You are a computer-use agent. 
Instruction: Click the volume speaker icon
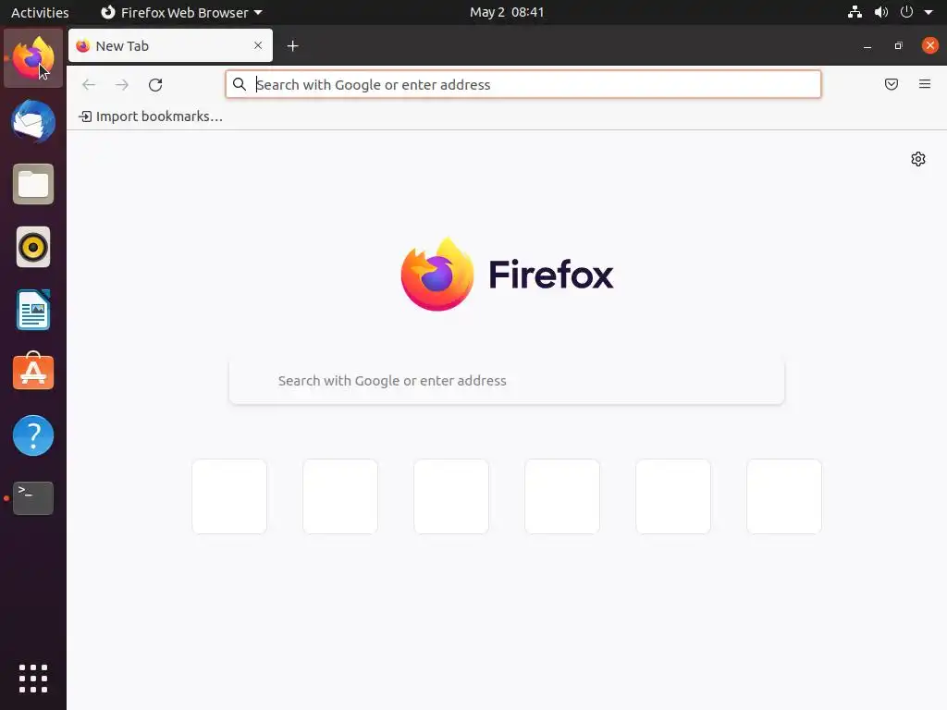(881, 12)
